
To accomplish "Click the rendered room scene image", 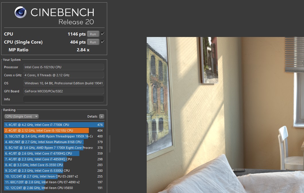I will [x=225, y=115].
